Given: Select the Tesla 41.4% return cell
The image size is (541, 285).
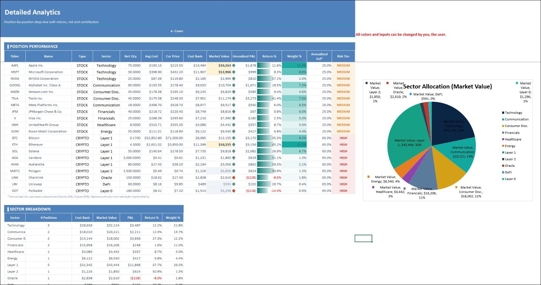Looking at the screenshot, I should (x=269, y=98).
